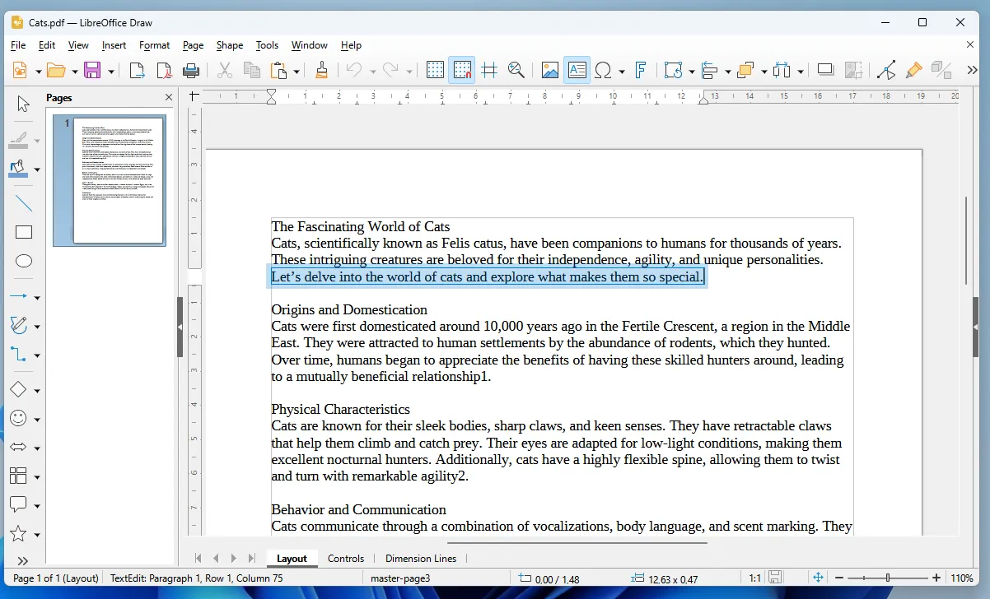Select the Insert Fontwork Text tool
Viewport: 990px width, 599px height.
[x=642, y=70]
